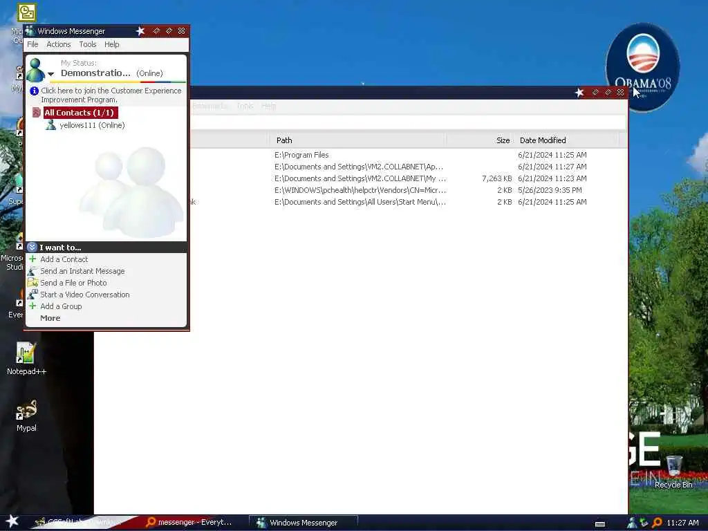Click the green Messenger user avatar icon
Viewport: 708px width, 531px height.
(36, 70)
